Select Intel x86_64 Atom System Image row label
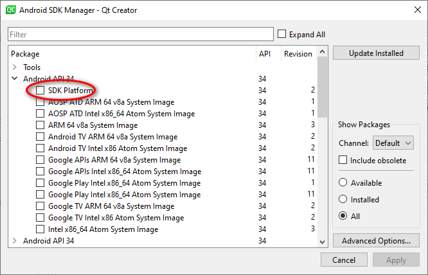The image size is (428, 275). [x=103, y=229]
